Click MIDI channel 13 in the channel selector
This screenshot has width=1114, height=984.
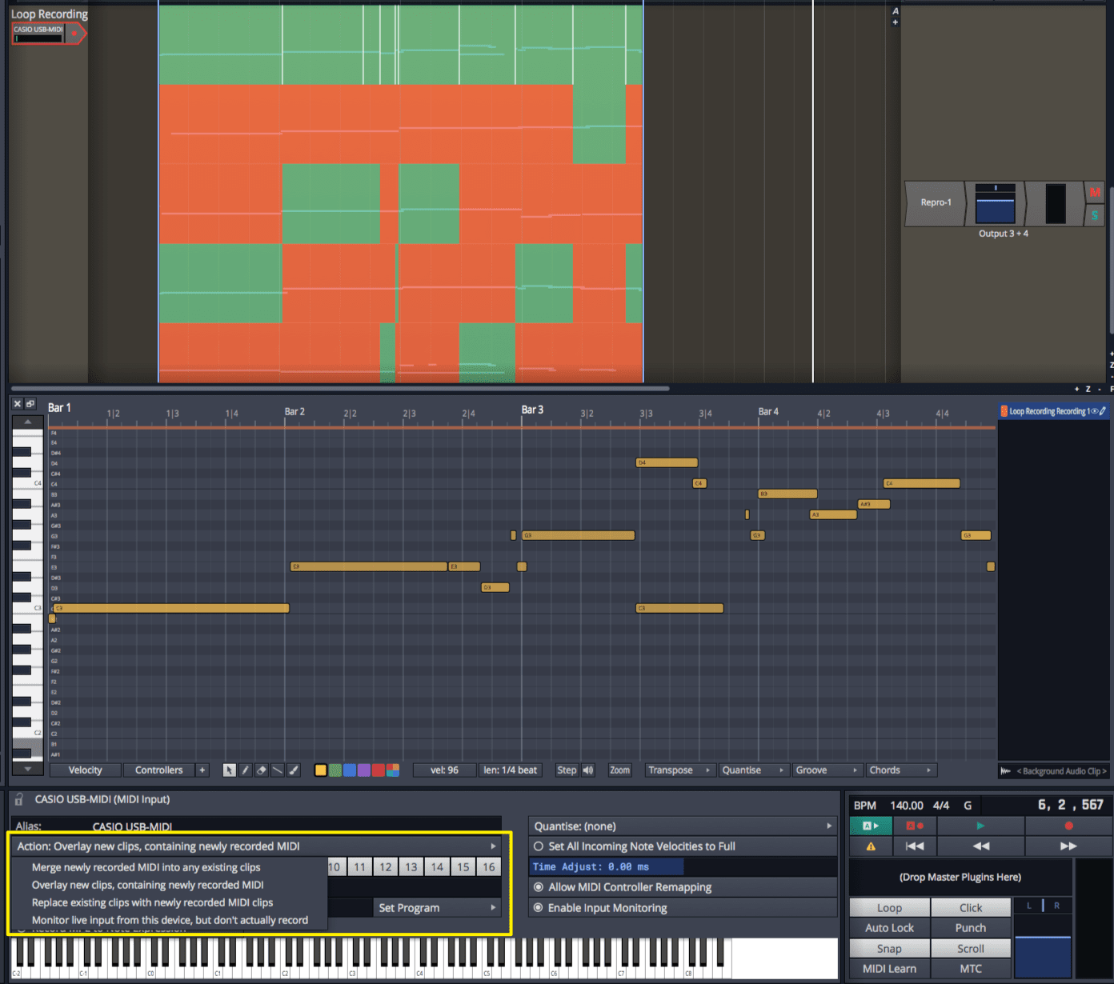point(411,866)
